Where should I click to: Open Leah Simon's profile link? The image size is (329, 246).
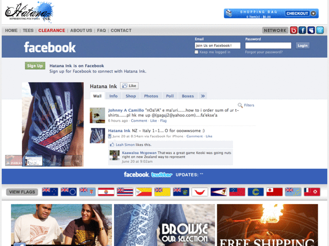click(125, 145)
